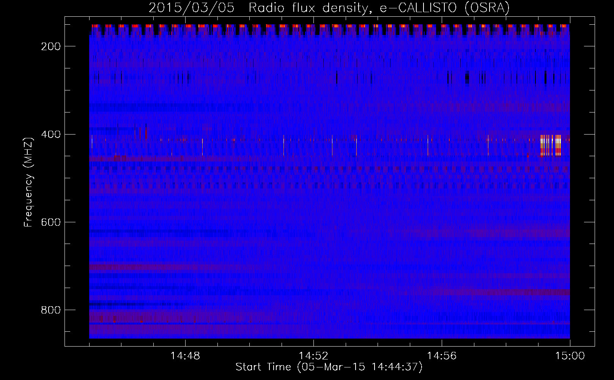Screen dimensions: 614x380
Task: Click the bright yellow-white burst near 400 MHz
Action: click(551, 145)
